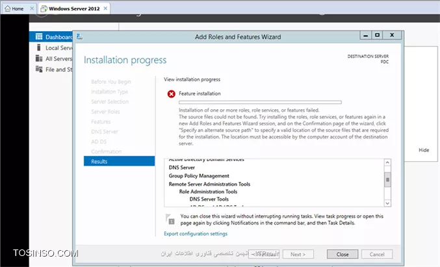Click the File and Storage Services icon

coord(39,69)
